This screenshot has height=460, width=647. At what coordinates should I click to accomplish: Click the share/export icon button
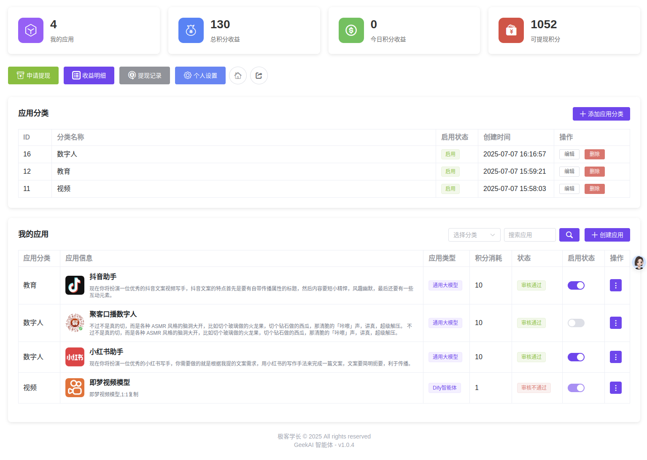pyautogui.click(x=259, y=75)
